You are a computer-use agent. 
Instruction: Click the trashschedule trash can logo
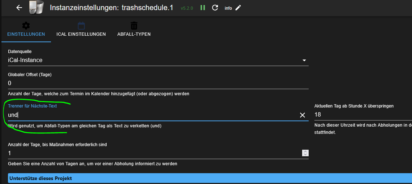pos(36,7)
